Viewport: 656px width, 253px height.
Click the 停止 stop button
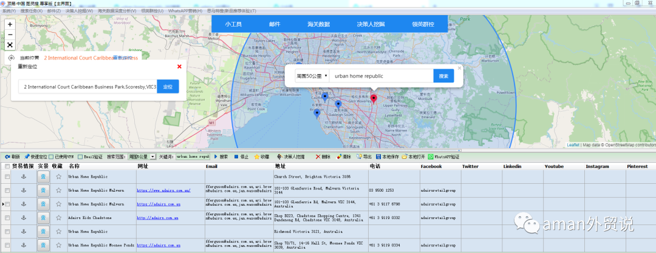click(x=241, y=157)
